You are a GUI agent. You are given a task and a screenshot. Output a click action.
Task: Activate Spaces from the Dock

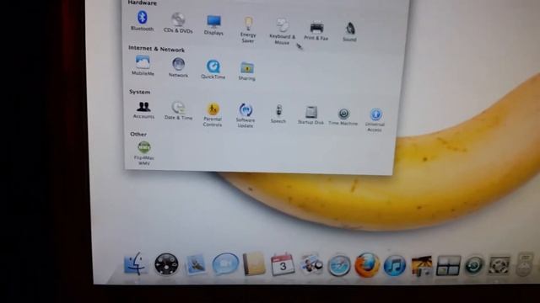coord(448,266)
